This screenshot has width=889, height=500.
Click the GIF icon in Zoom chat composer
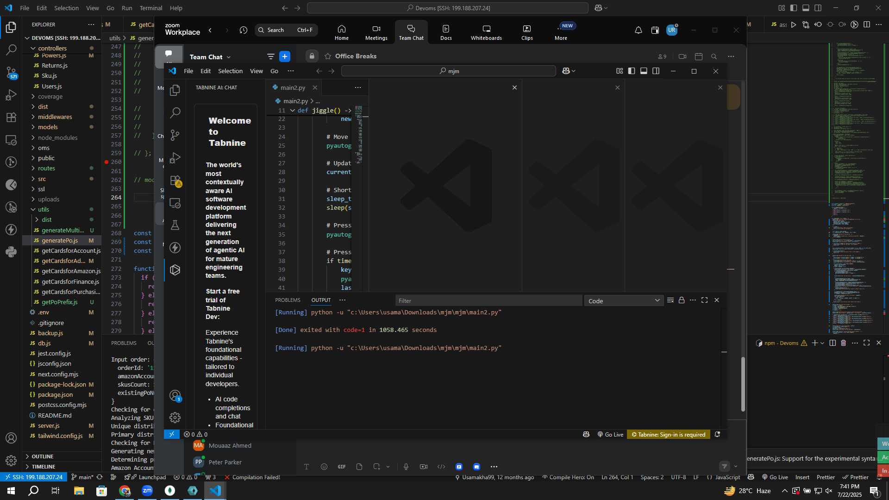click(x=342, y=467)
